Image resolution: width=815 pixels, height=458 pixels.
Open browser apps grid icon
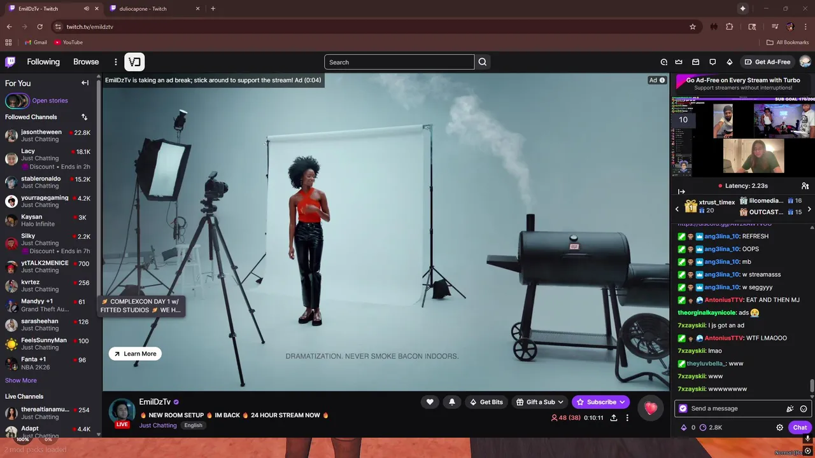pyautogui.click(x=8, y=42)
